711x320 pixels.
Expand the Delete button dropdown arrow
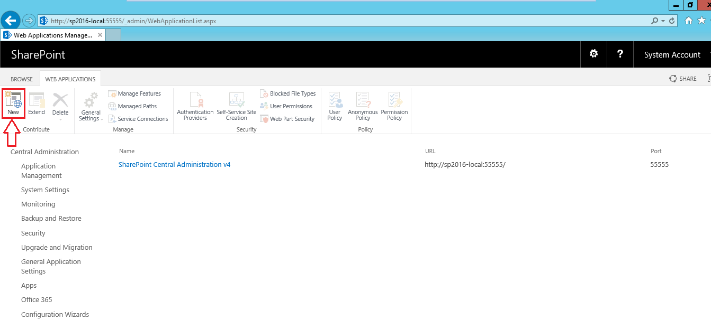click(x=60, y=119)
